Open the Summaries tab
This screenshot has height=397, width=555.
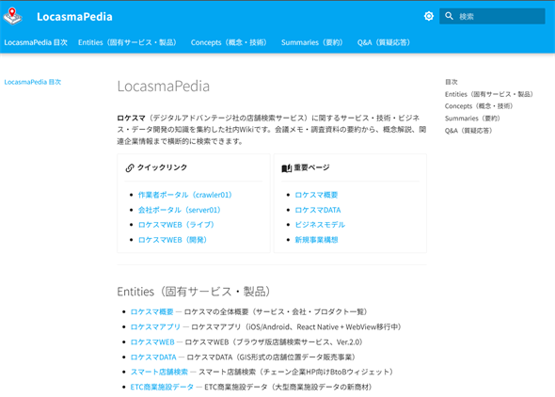pyautogui.click(x=311, y=42)
